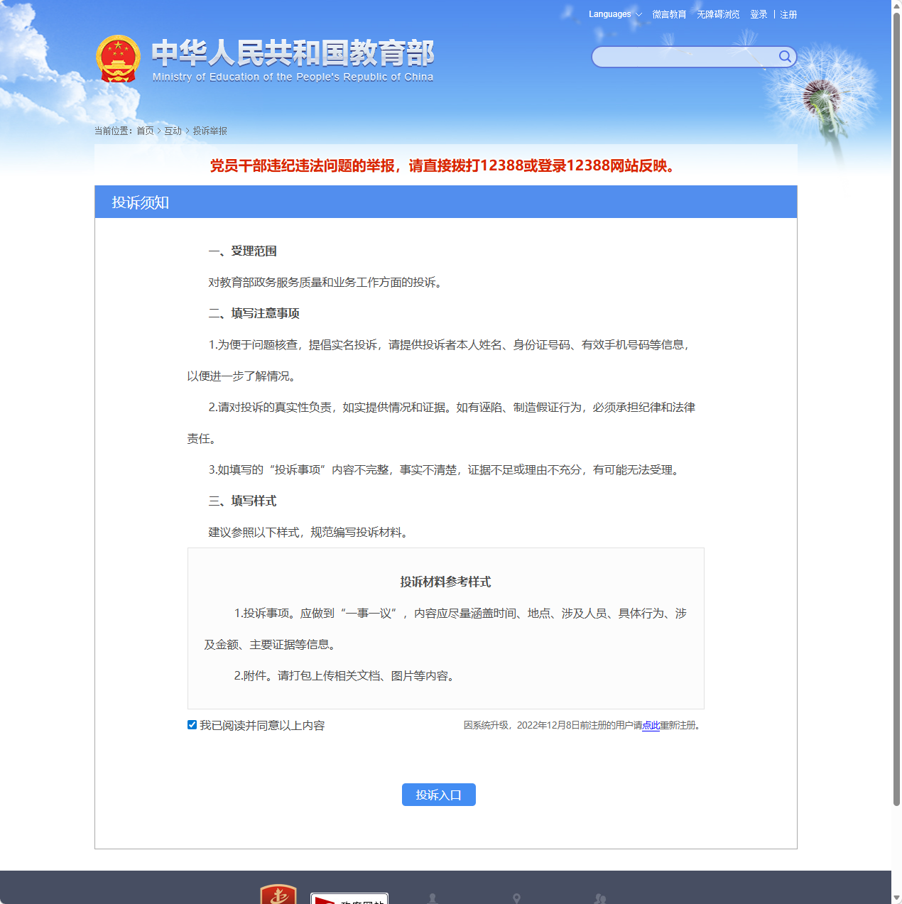Screen dimensions: 902x904
Task: Click the 投诉入口 button
Action: click(438, 795)
